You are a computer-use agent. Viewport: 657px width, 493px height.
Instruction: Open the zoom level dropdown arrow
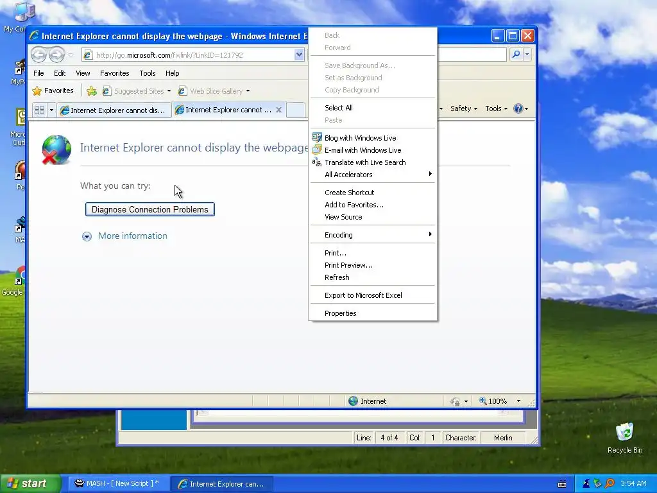coord(518,401)
